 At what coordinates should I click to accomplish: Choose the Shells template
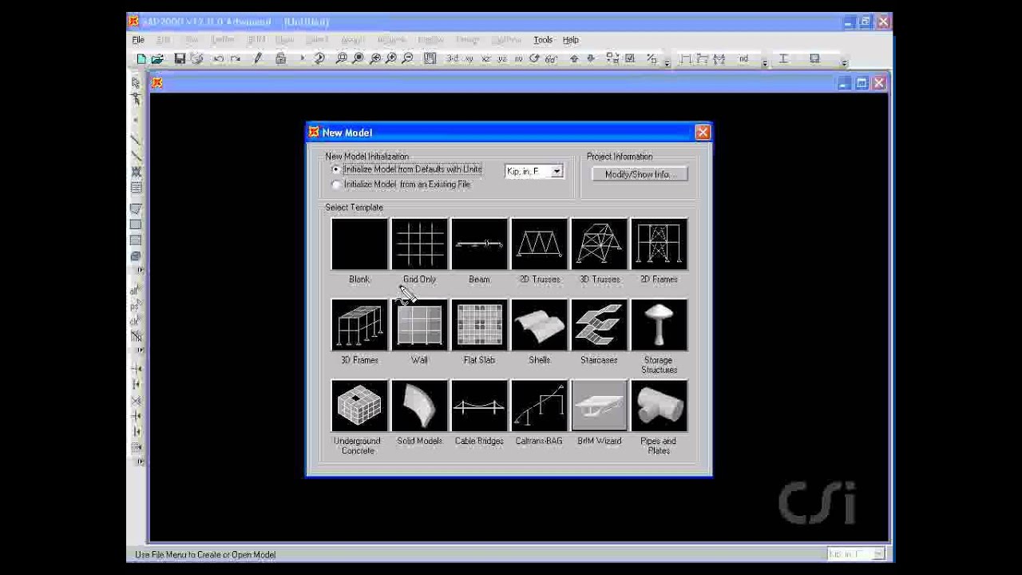539,325
